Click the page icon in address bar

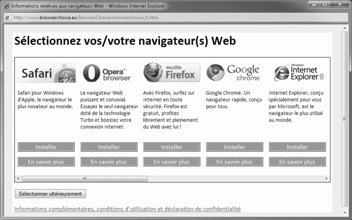click(x=8, y=18)
